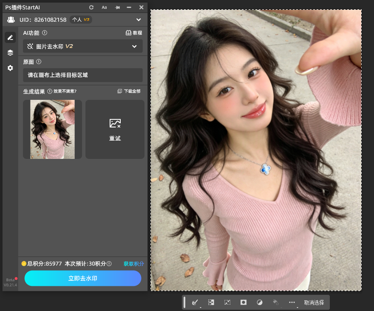Pin the StartAI plugin panel
The width and height of the screenshot is (374, 311).
click(117, 7)
